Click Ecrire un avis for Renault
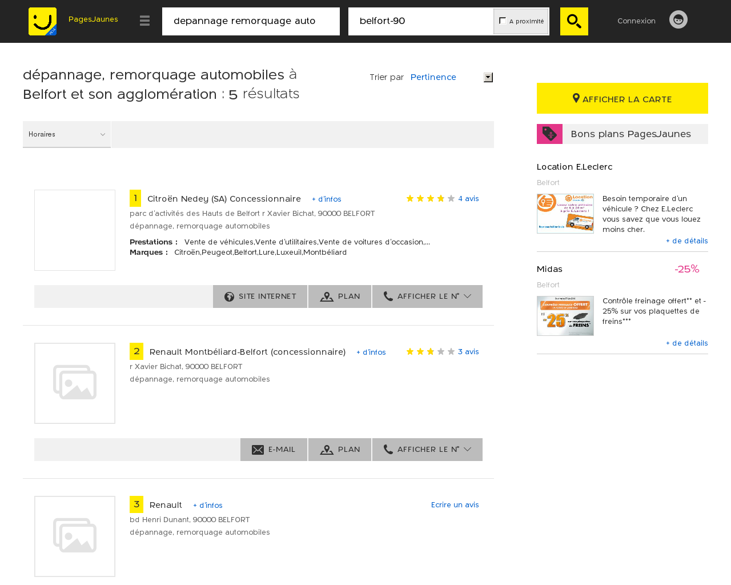 pos(455,505)
